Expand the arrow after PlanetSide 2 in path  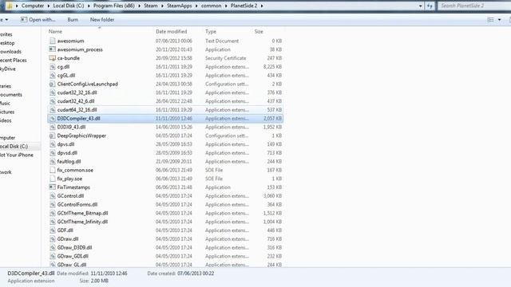[262, 6]
